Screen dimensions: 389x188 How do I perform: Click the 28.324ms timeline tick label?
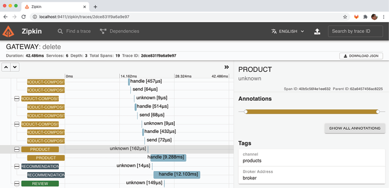tap(184, 76)
